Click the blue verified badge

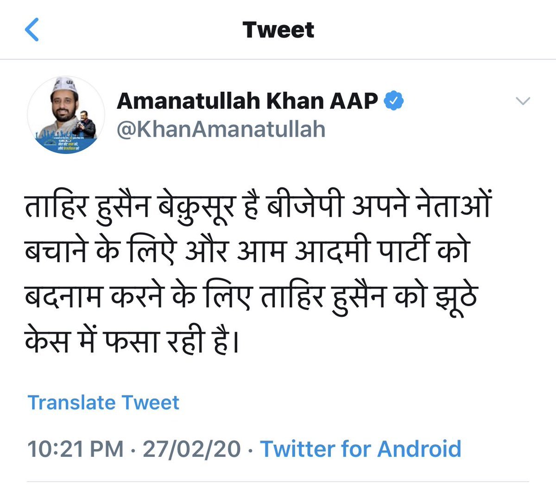(x=393, y=101)
